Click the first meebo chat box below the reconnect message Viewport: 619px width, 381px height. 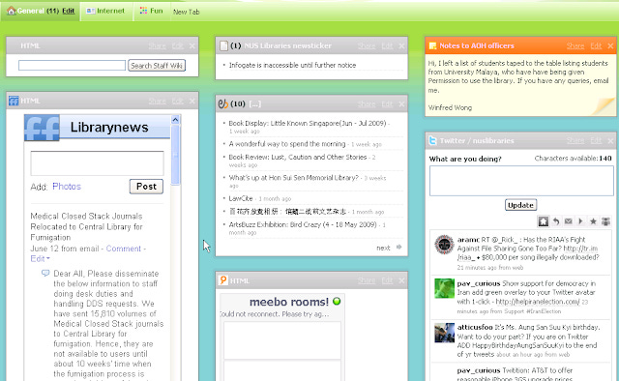[x=282, y=340]
